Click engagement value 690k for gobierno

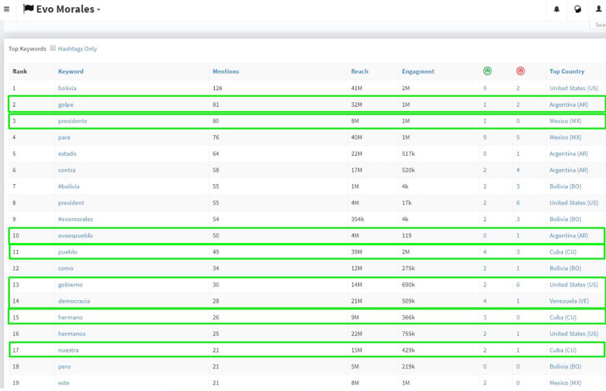coord(408,284)
